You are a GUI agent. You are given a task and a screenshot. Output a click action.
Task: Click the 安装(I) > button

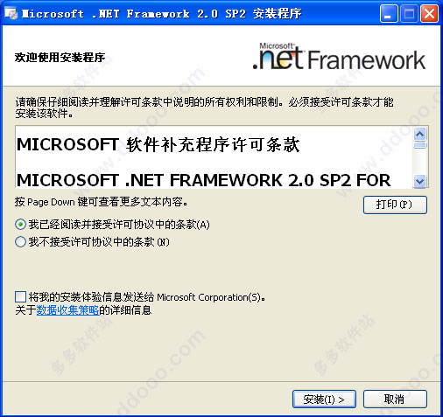click(x=324, y=400)
